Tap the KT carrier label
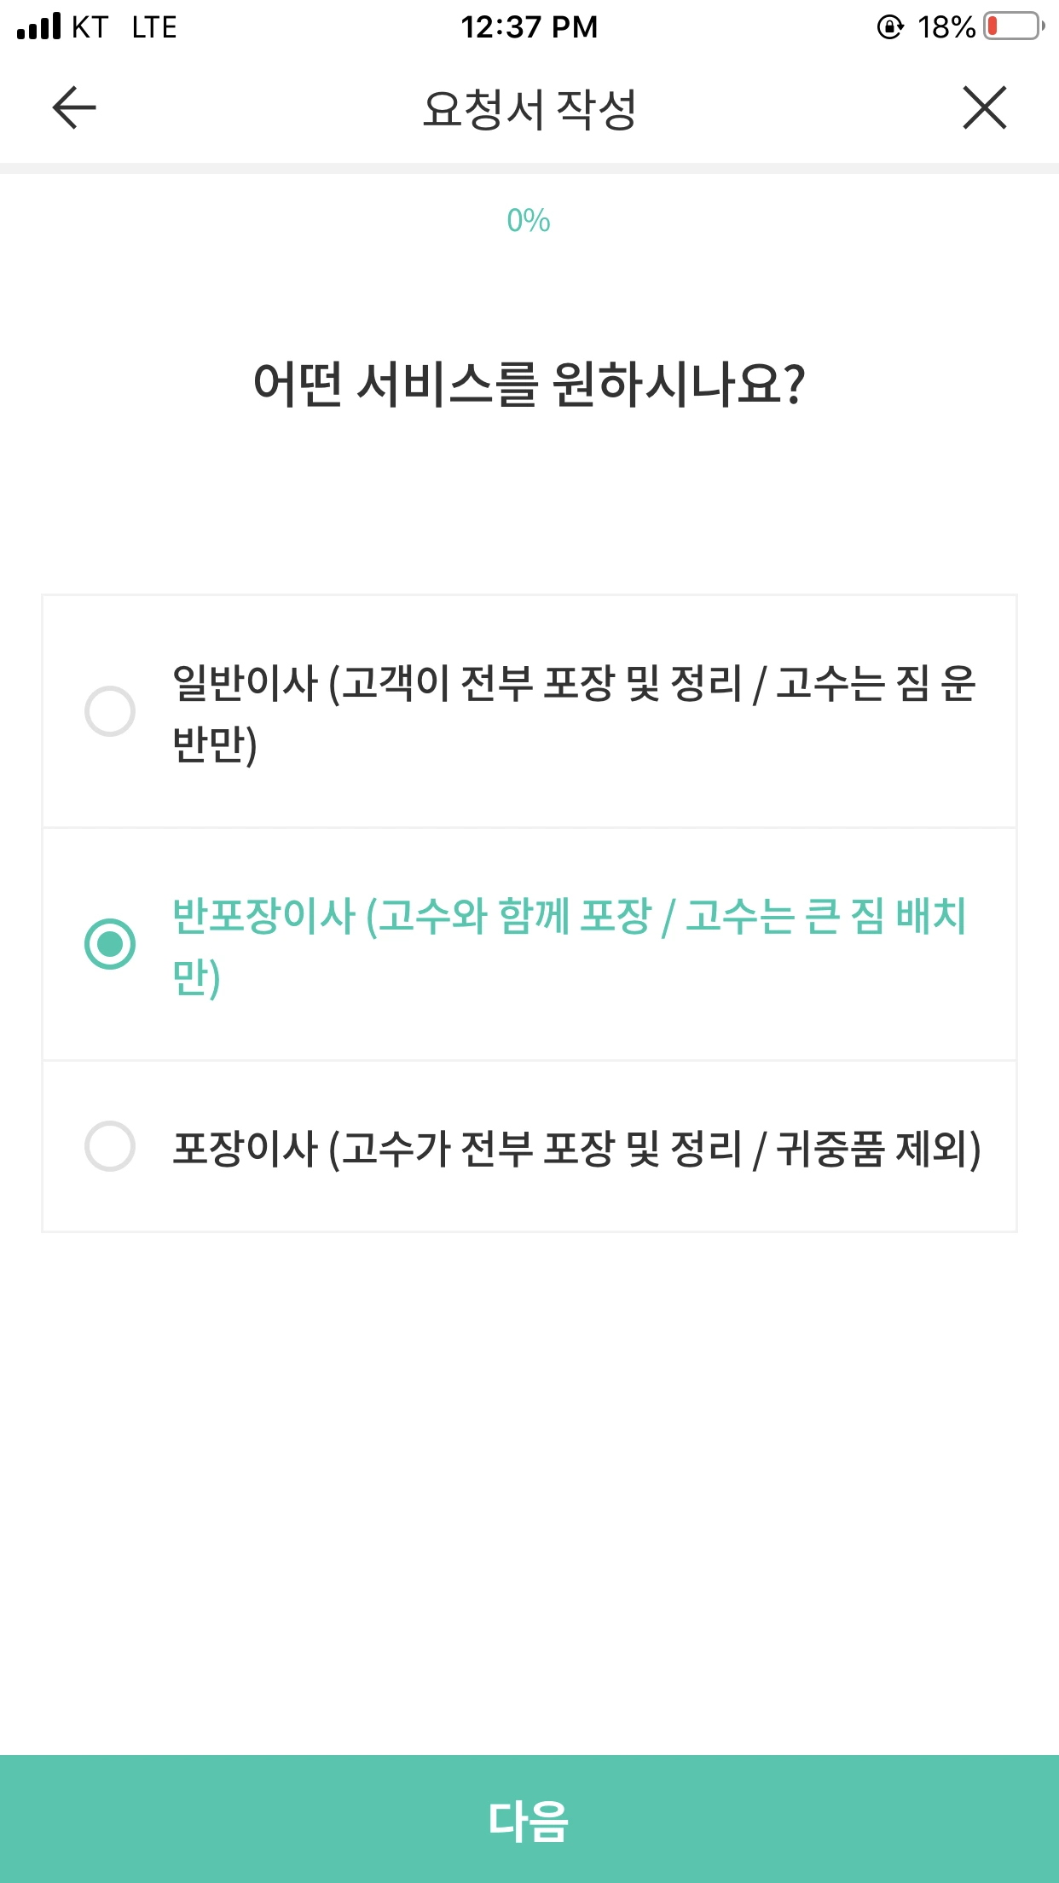 pyautogui.click(x=90, y=27)
